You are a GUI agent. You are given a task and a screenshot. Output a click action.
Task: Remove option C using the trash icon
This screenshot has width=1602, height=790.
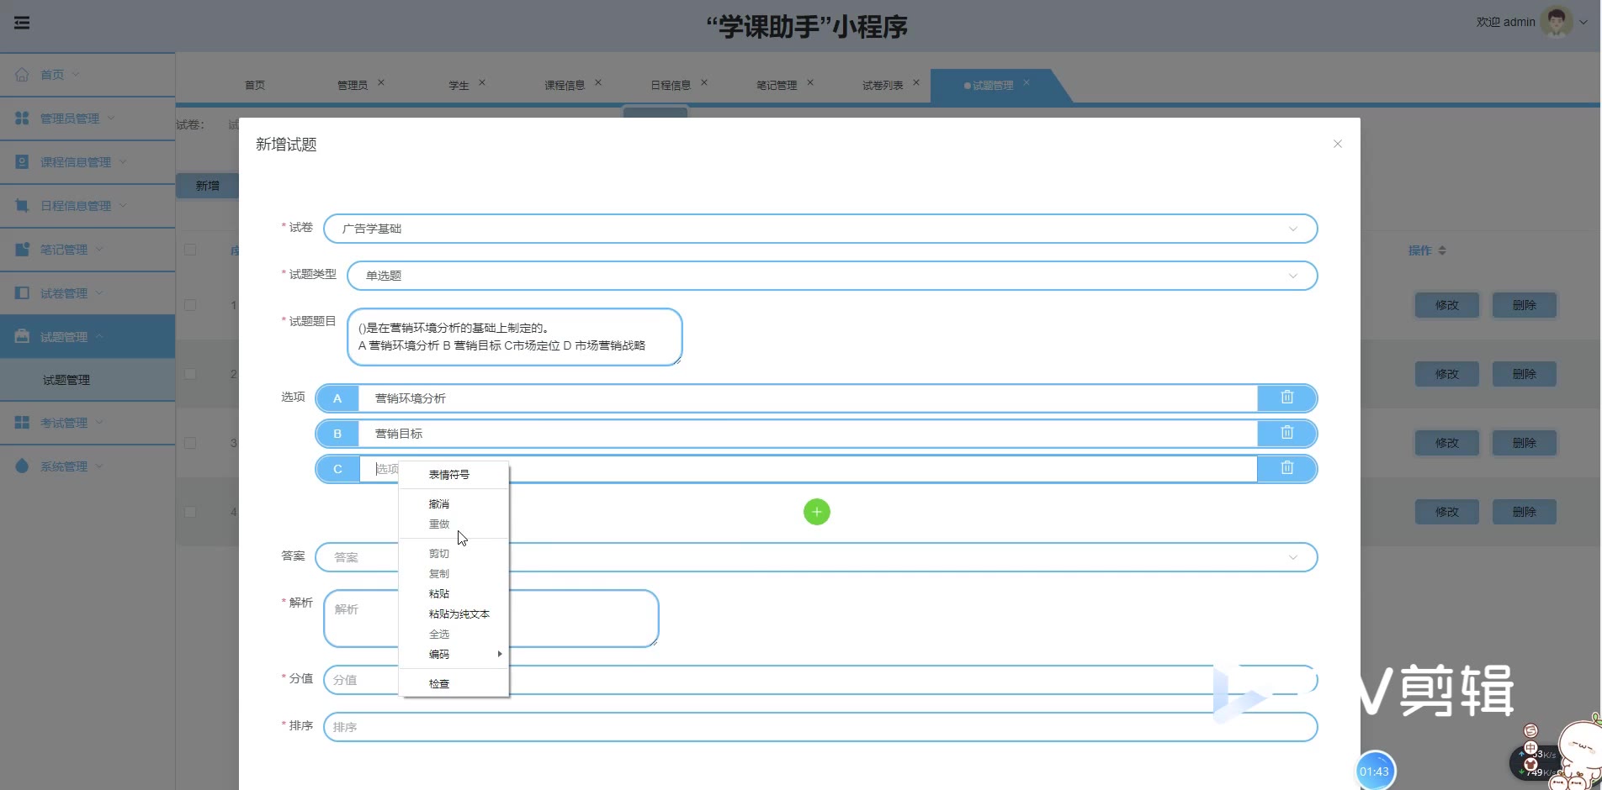[1286, 468]
